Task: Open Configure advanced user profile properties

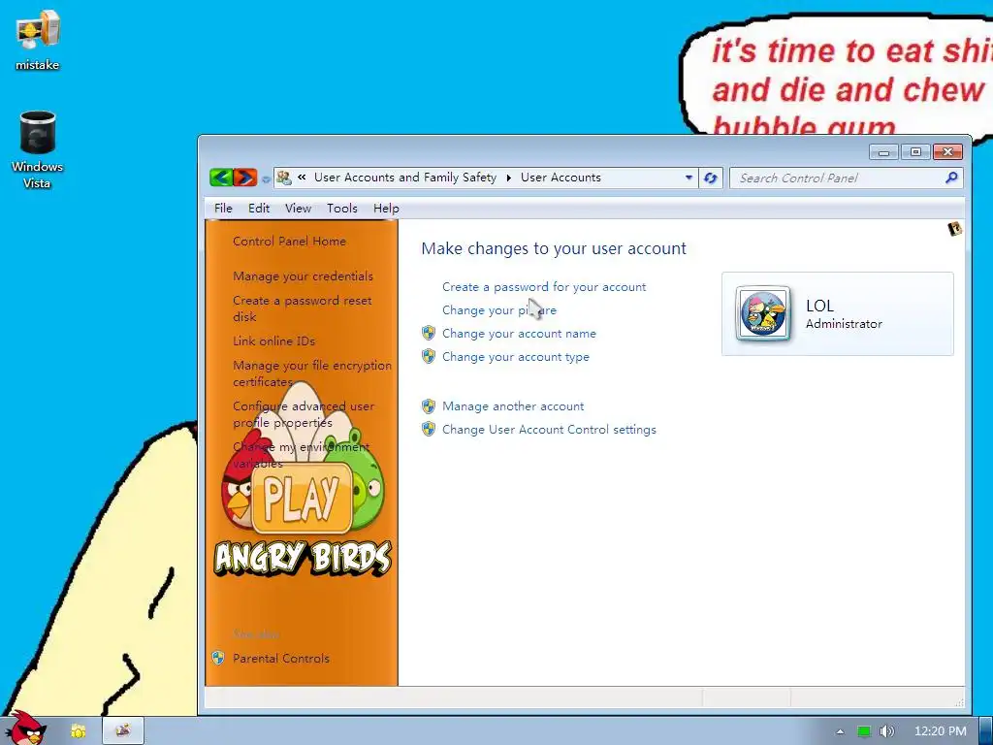Action: pyautogui.click(x=304, y=414)
